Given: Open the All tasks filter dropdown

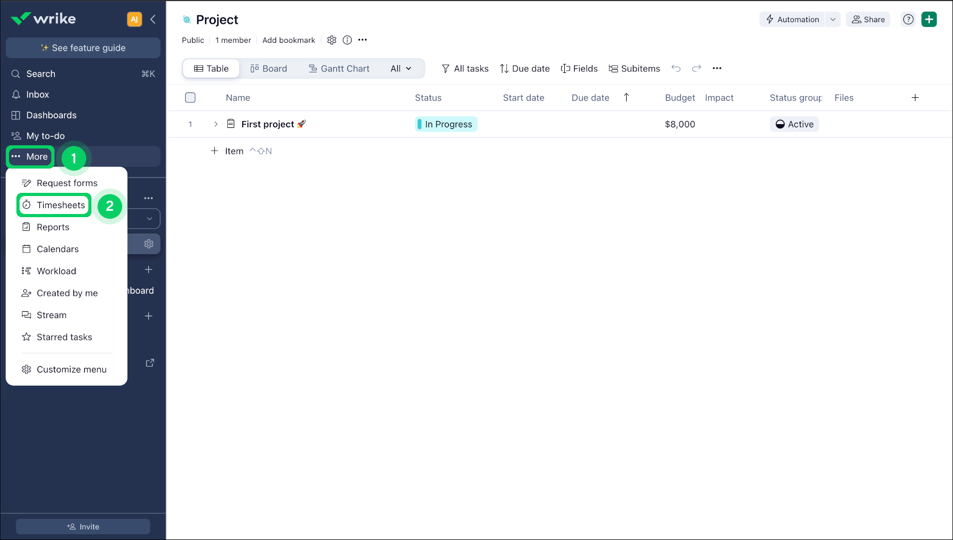Looking at the screenshot, I should click(x=465, y=68).
